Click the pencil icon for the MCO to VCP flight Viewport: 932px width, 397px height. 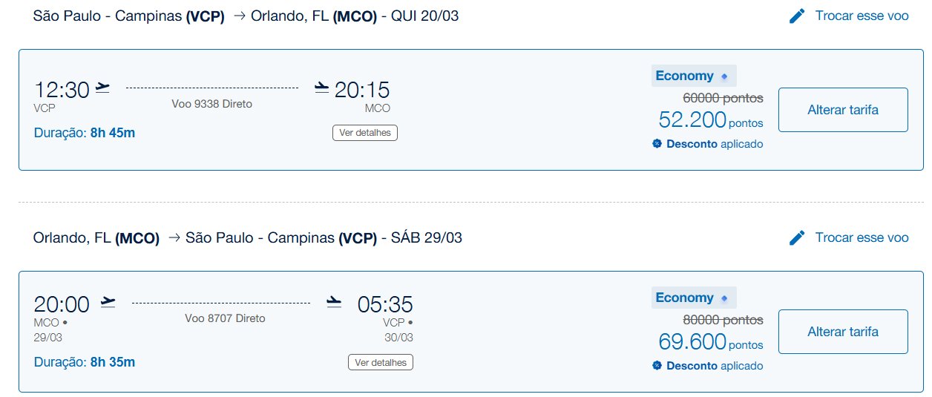pyautogui.click(x=797, y=237)
